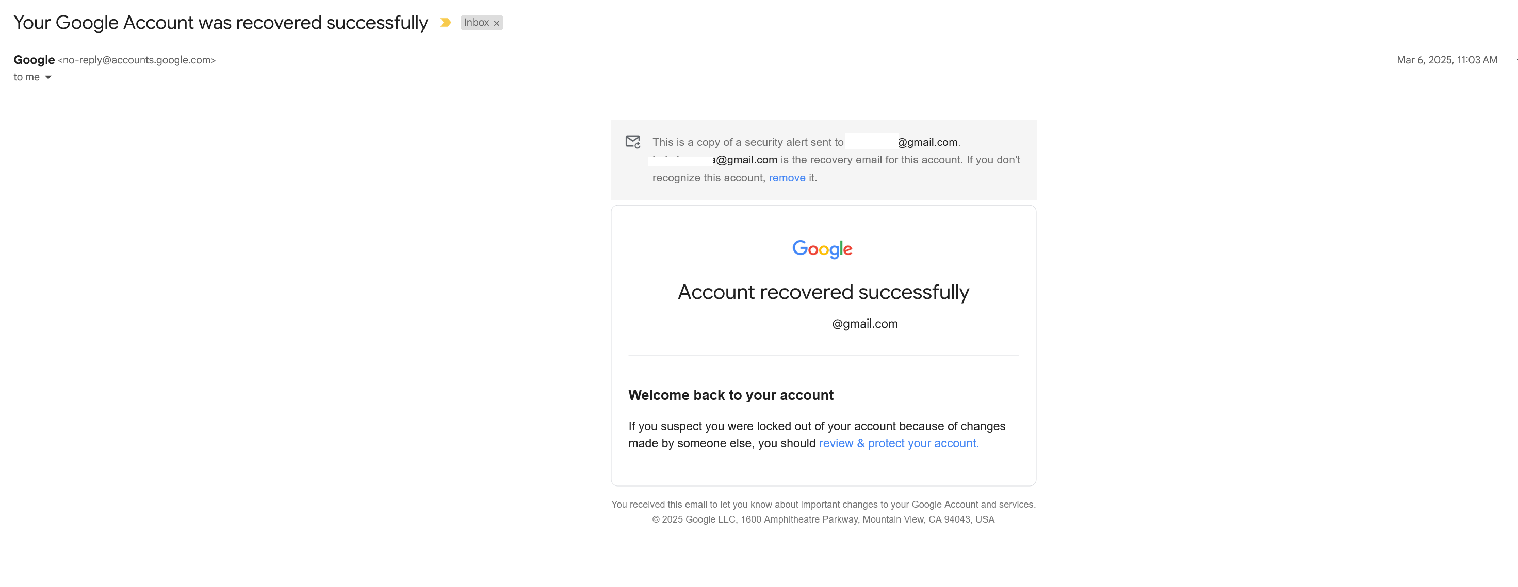Click the security alert envelope icon
1518x587 pixels.
(633, 141)
